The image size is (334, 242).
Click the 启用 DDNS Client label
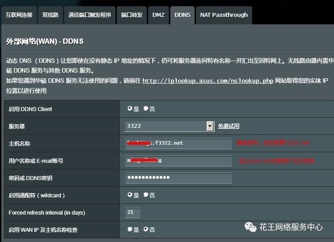[30, 109]
